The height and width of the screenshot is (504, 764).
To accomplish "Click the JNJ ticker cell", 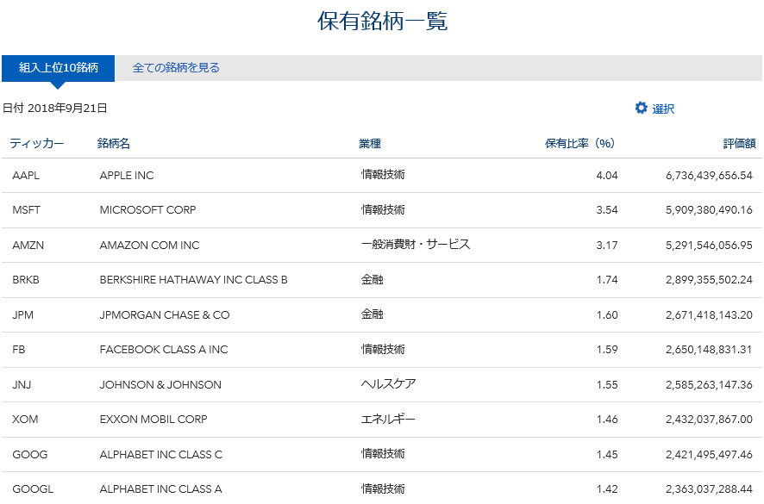I will click(x=22, y=385).
